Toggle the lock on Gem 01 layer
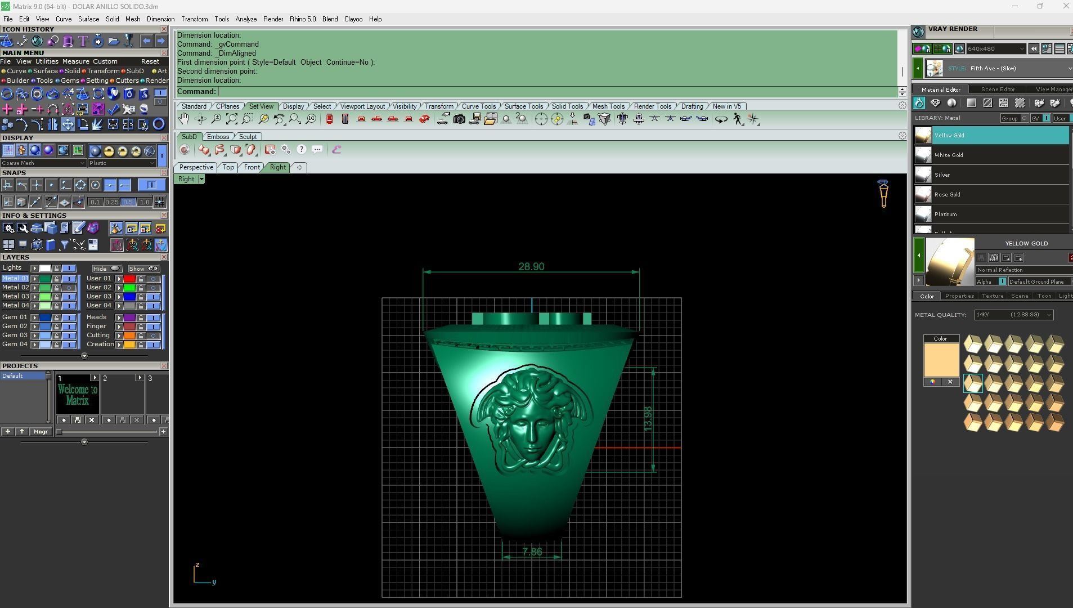The width and height of the screenshot is (1073, 608). [56, 318]
